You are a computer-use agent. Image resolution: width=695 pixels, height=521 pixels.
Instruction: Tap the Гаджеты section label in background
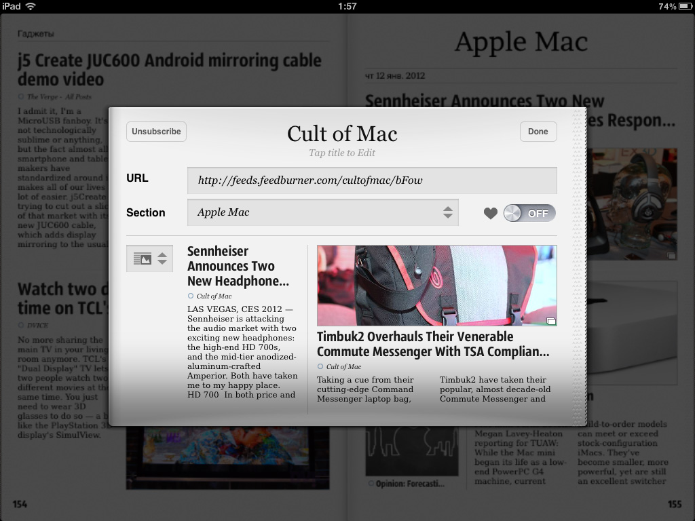click(x=35, y=34)
